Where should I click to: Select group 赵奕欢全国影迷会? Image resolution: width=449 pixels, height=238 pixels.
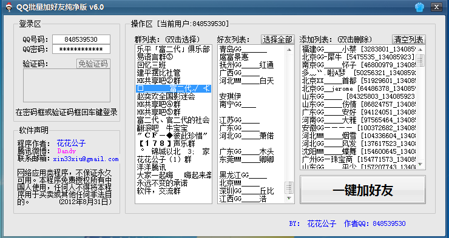click(174, 96)
